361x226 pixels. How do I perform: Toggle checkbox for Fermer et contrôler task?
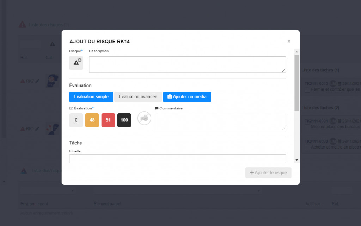point(307,90)
